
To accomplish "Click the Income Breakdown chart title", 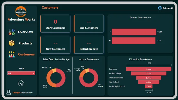I will tap(89, 59).
